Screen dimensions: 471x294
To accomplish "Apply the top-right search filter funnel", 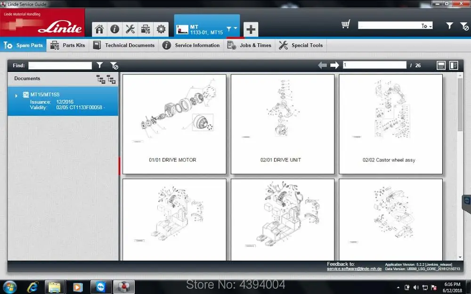I will click(x=449, y=26).
